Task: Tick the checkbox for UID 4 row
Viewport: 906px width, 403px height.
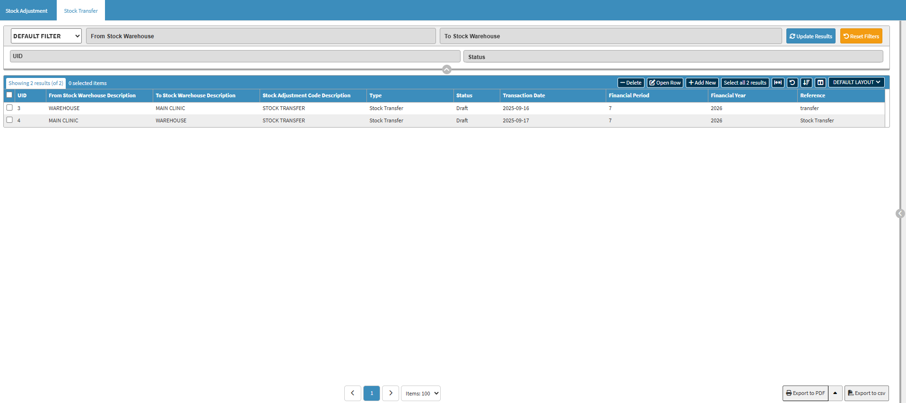Action: click(x=9, y=120)
